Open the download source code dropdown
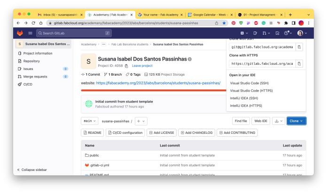 coord(279,121)
